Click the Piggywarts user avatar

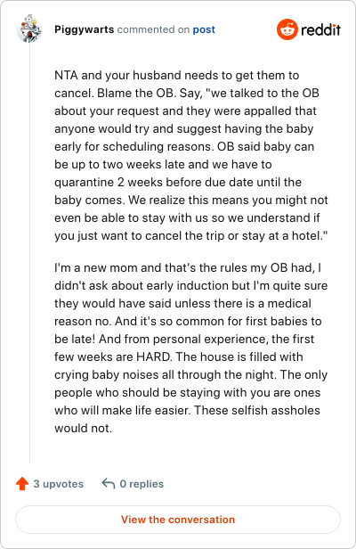point(29,29)
